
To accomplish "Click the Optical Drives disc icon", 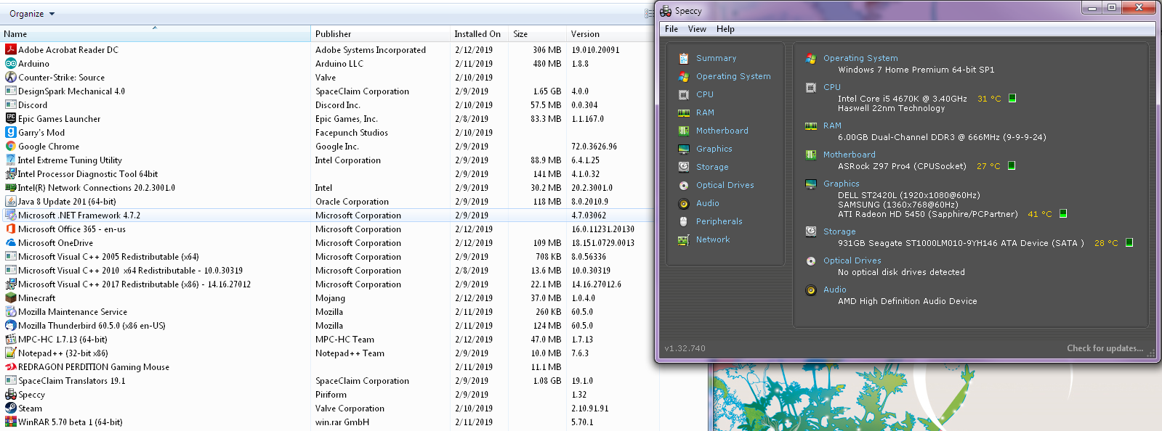I will (683, 185).
